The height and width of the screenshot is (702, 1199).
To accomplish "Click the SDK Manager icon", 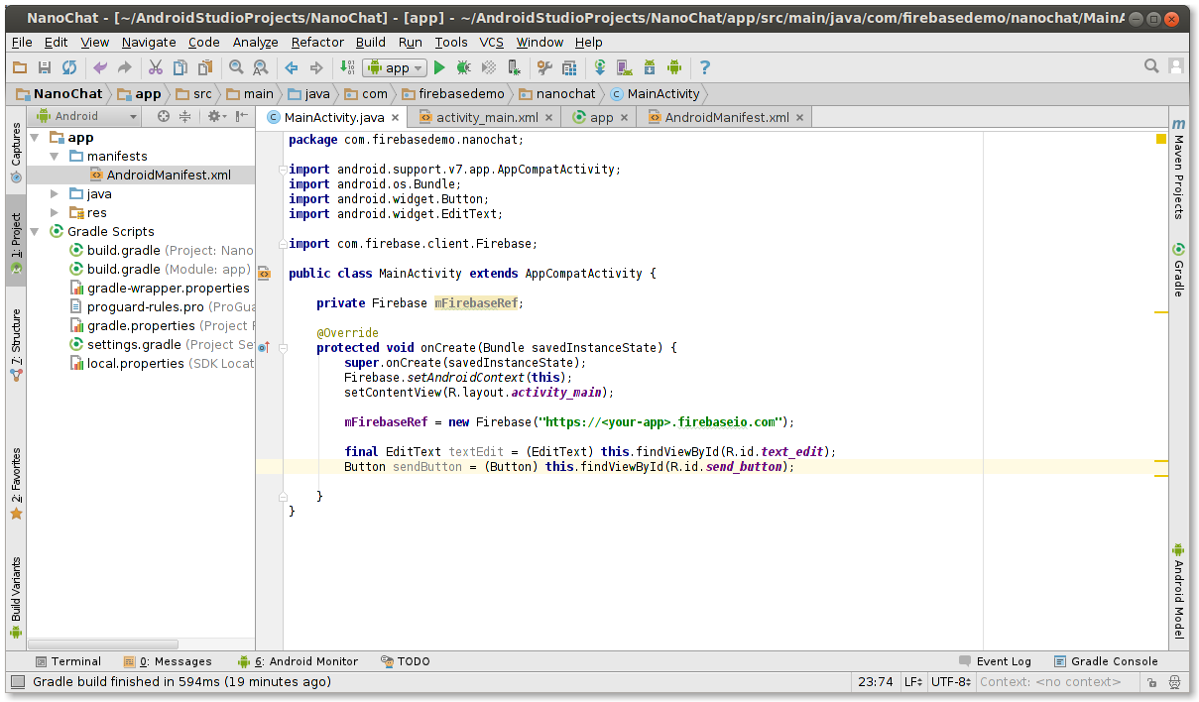I will click(x=650, y=67).
